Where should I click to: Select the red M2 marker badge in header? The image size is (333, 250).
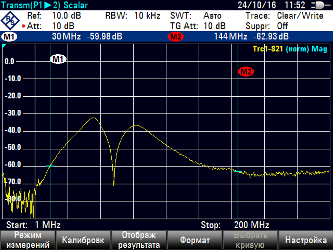176,37
